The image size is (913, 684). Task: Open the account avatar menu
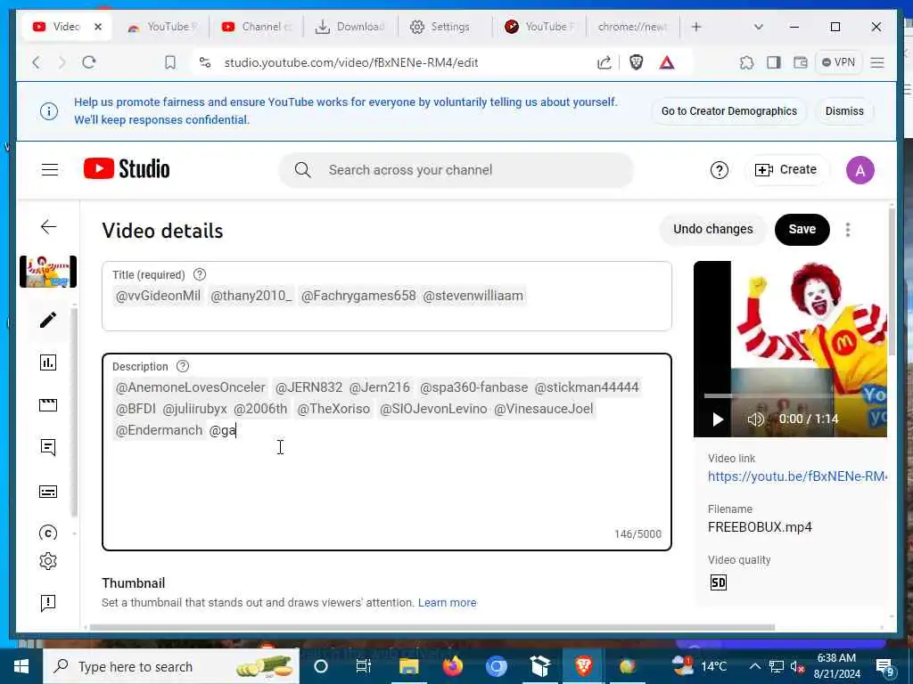coord(860,170)
